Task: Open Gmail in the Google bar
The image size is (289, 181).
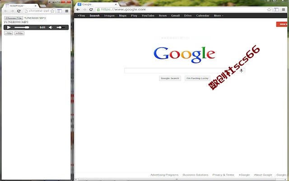Action: (x=175, y=16)
